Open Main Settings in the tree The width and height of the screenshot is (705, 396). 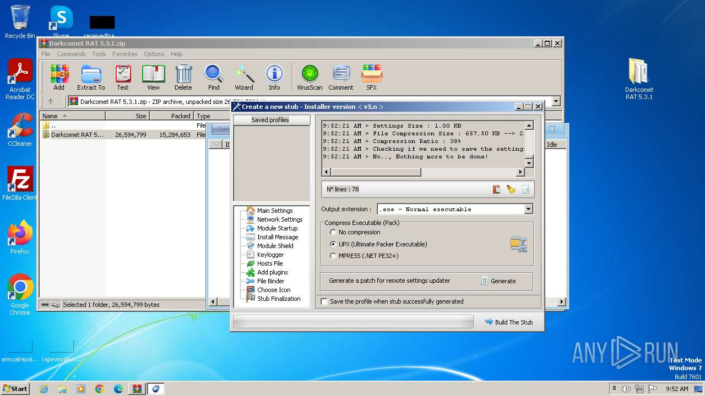tap(275, 211)
